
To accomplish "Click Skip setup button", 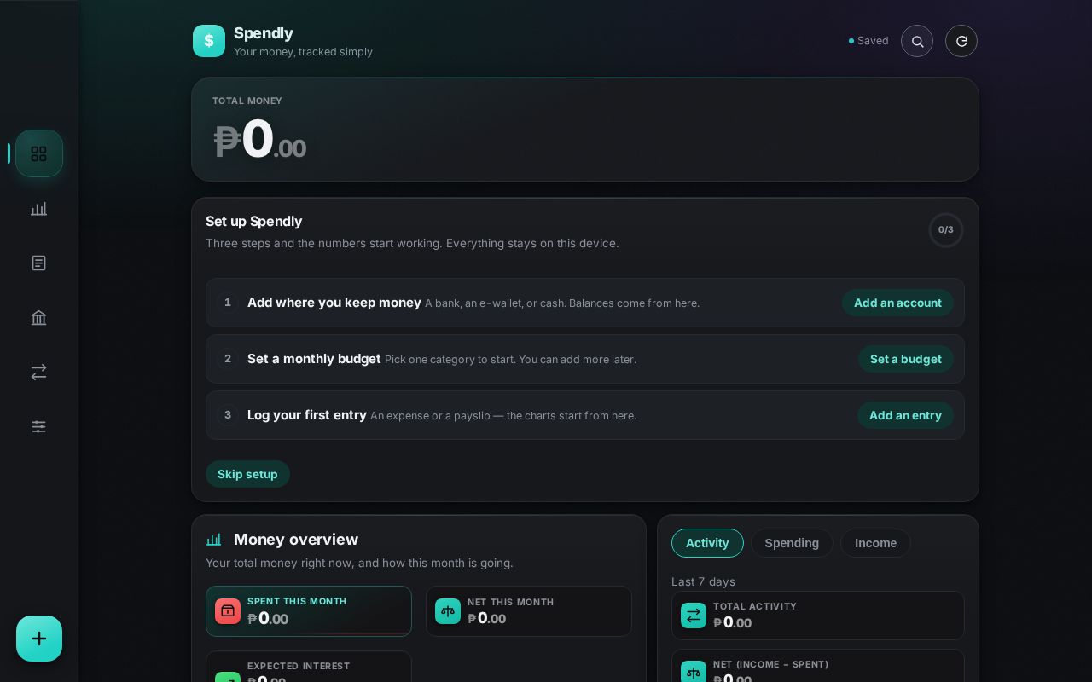I will [x=247, y=474].
